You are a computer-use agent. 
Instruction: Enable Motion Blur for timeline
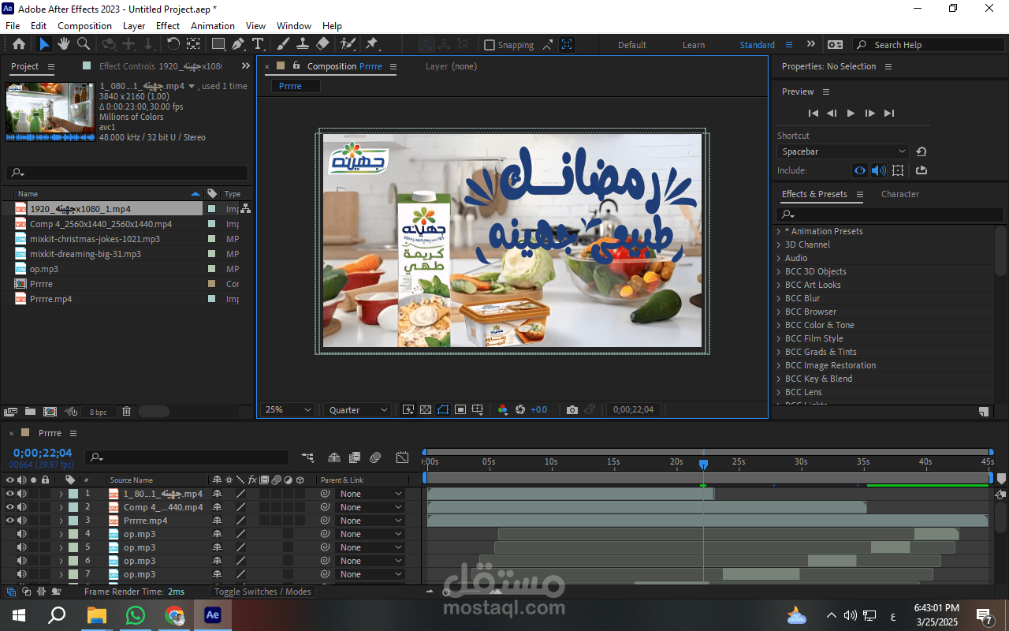tap(375, 457)
